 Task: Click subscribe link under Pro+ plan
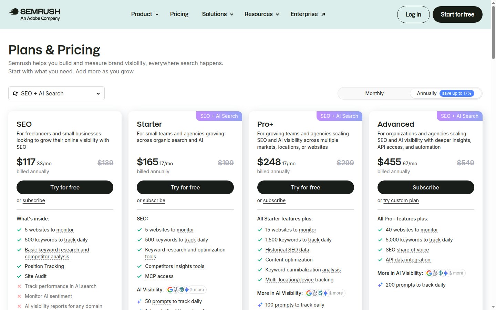pyautogui.click(x=274, y=200)
